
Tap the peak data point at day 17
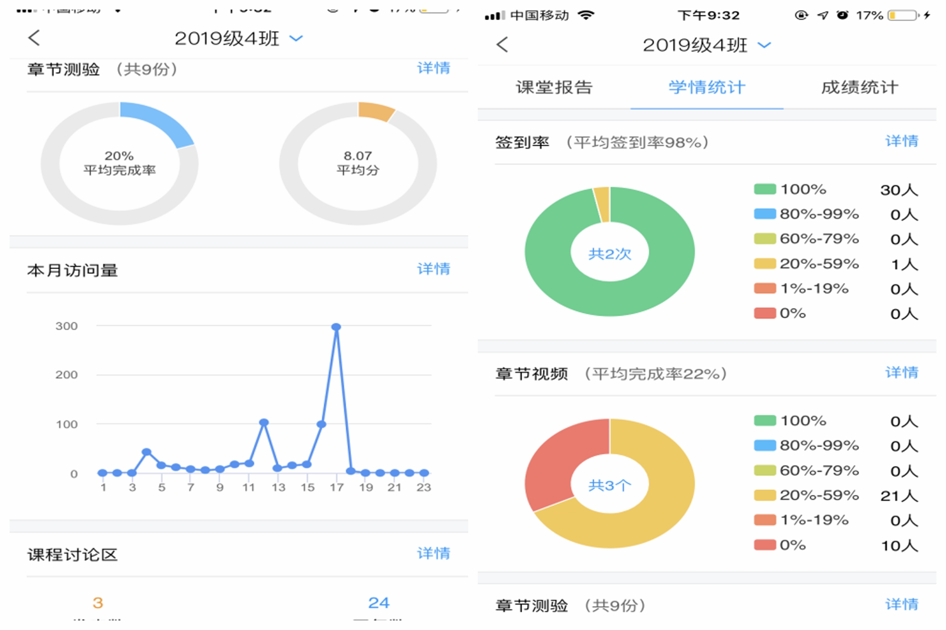336,327
